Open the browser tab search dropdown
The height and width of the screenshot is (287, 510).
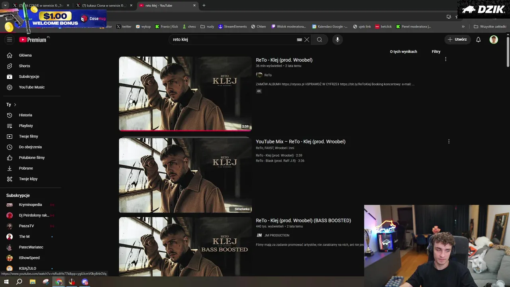5,6
